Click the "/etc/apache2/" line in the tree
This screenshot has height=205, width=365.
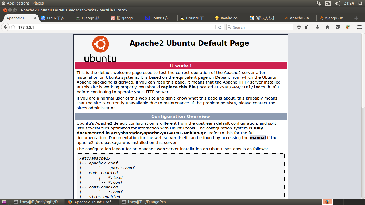coord(95,158)
